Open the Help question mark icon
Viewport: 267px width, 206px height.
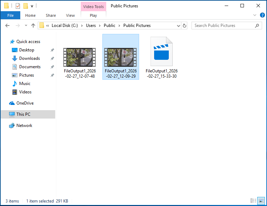262,15
